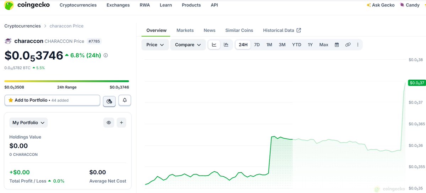Switch to the Markets tab
Viewport: 426px width, 193px height.
185,31
